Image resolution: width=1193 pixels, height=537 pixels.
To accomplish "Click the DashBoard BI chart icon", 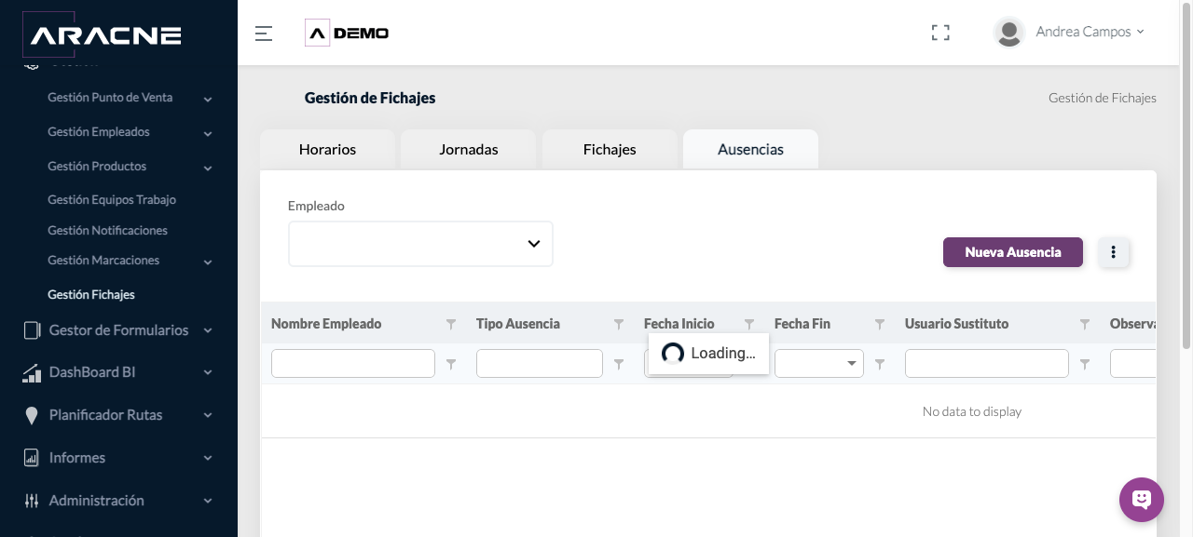I will coord(32,372).
